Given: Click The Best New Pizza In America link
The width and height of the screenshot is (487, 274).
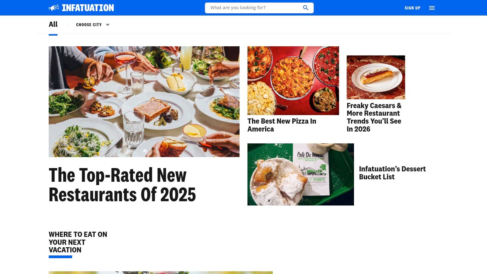Looking at the screenshot, I should [x=282, y=125].
